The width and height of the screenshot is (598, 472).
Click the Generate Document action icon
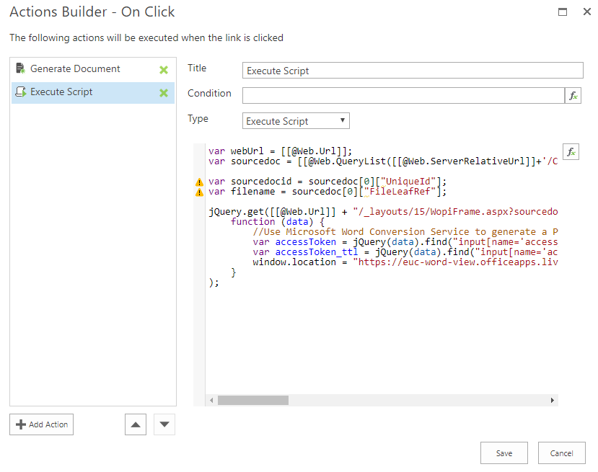[x=20, y=69]
